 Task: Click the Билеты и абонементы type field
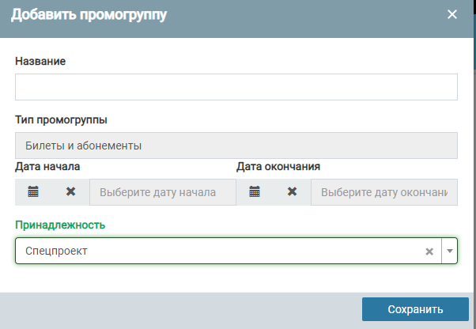(x=236, y=146)
